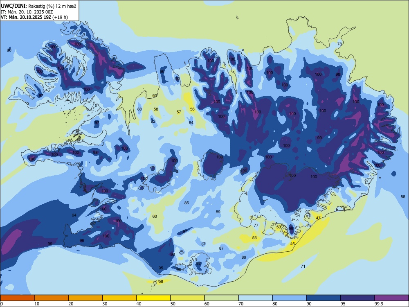The width and height of the screenshot is (409, 307).
Task: Select the 90–95 dark blue legend swatch
Action: point(324,298)
